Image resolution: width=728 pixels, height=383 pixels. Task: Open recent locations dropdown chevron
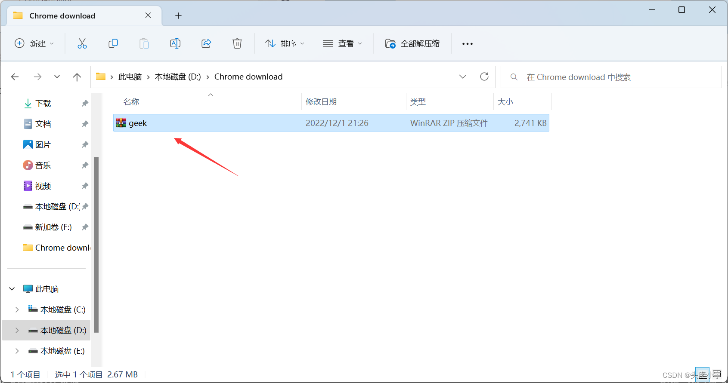click(57, 77)
